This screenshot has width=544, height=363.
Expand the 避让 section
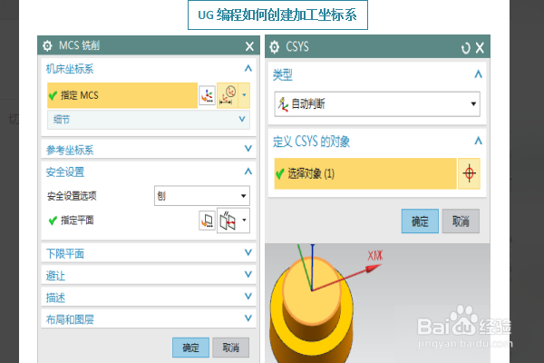[x=248, y=274]
